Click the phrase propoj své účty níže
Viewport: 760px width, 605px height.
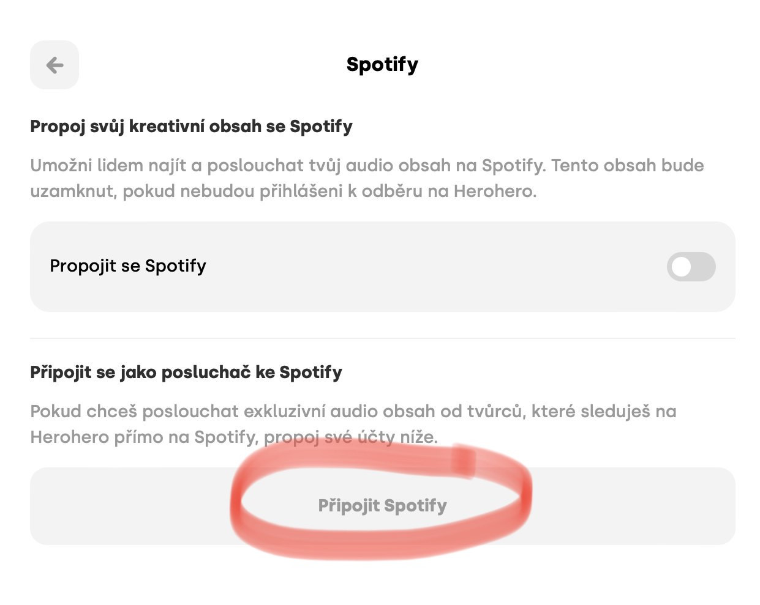(x=351, y=437)
